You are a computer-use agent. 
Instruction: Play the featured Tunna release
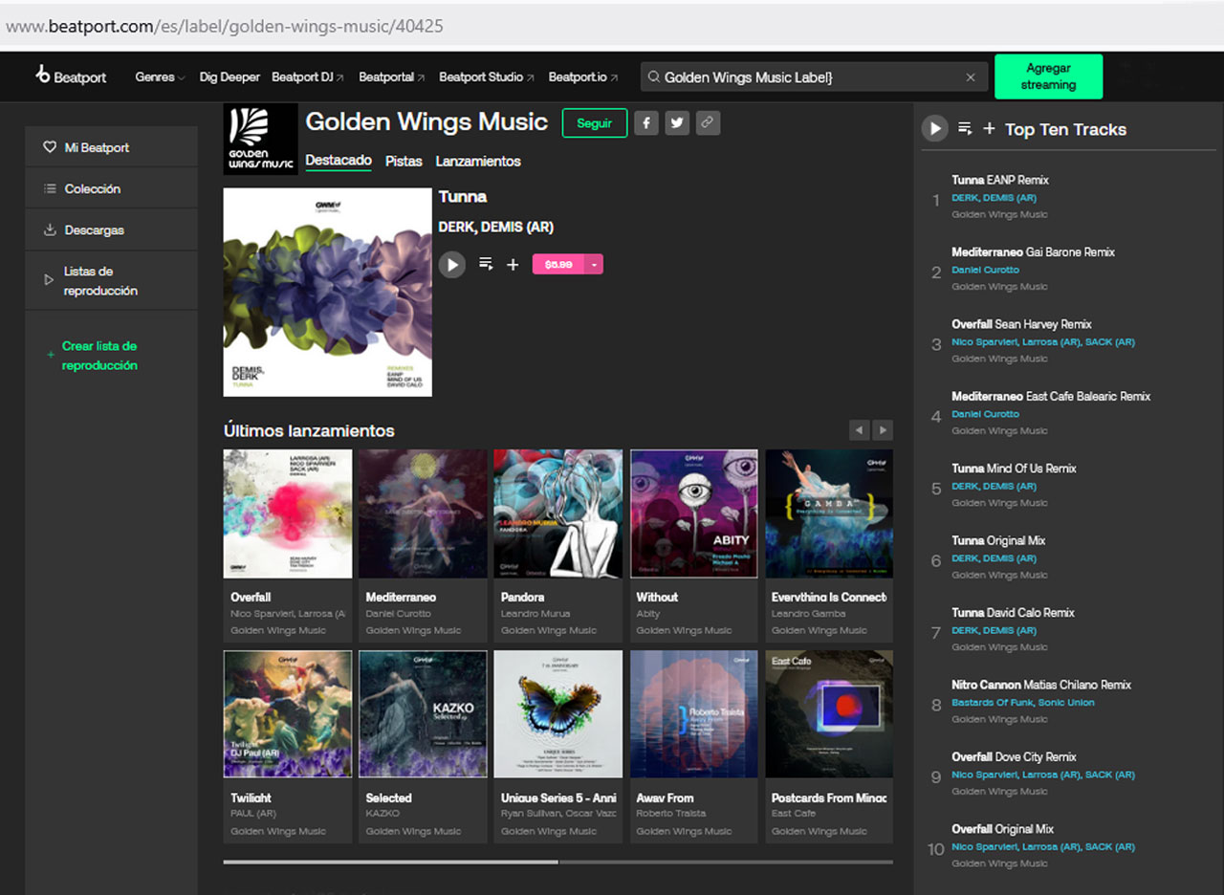tap(452, 265)
